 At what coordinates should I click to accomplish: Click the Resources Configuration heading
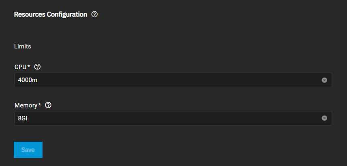pyautogui.click(x=51, y=15)
